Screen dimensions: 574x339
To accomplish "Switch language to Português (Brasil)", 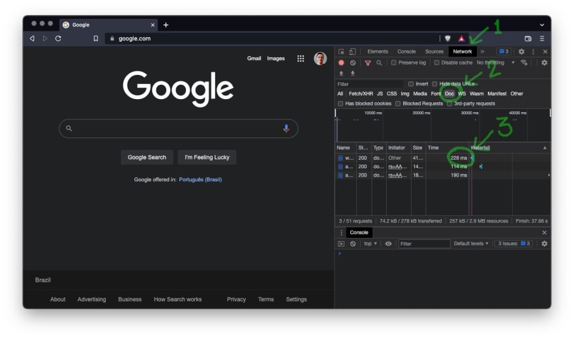I will pos(200,179).
